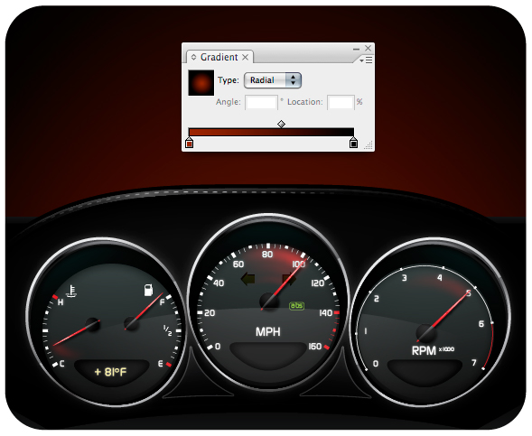The height and width of the screenshot is (436, 532).
Task: Toggle the panel cycle arrows beside Gradient
Action: [x=193, y=57]
